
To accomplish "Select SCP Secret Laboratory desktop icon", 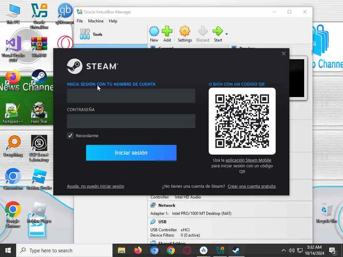I will pos(39,148).
